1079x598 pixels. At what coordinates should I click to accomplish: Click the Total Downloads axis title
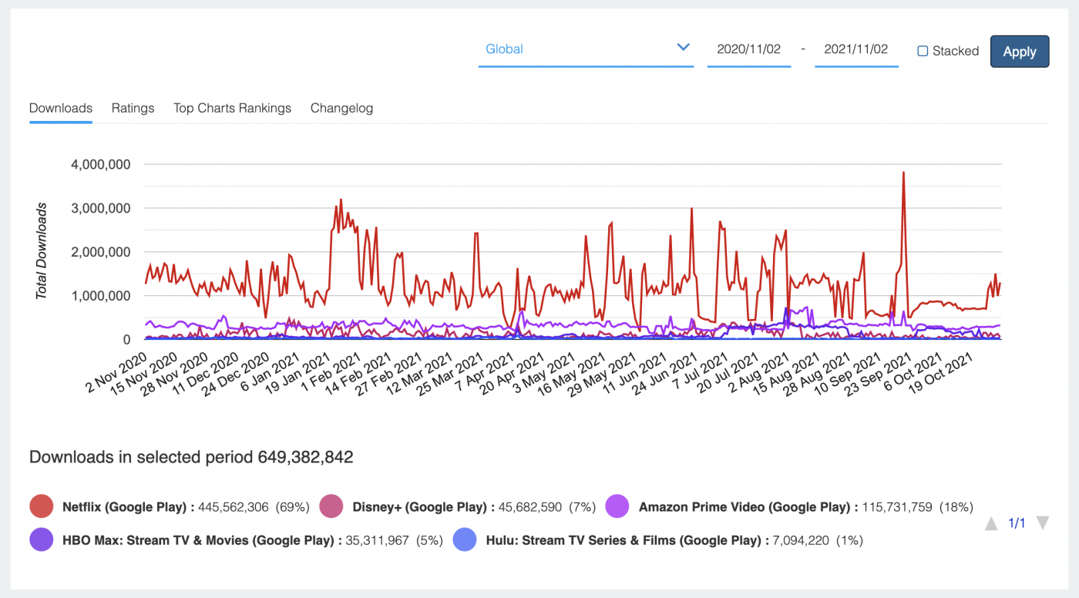point(42,251)
